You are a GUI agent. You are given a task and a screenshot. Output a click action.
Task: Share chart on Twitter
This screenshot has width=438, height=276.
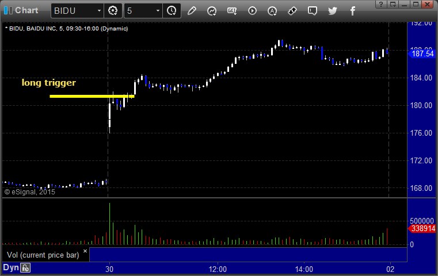coord(333,11)
